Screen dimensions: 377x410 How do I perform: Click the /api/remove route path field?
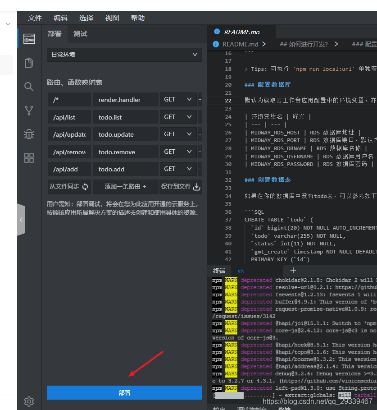(69, 152)
